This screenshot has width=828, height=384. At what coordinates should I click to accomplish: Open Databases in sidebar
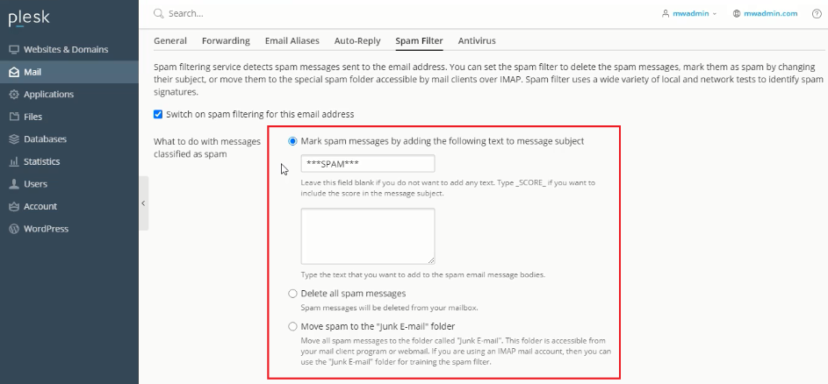[x=69, y=139]
